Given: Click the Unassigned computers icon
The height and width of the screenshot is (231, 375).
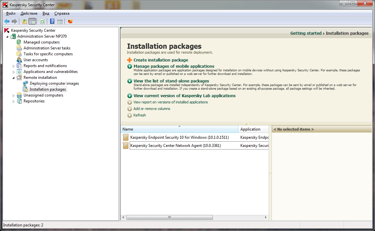Looking at the screenshot, I should 19,95.
